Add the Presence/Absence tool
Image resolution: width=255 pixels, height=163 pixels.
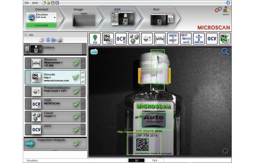pos(147,39)
